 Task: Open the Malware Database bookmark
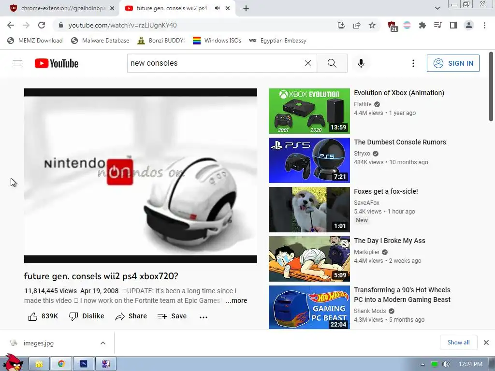tap(100, 41)
